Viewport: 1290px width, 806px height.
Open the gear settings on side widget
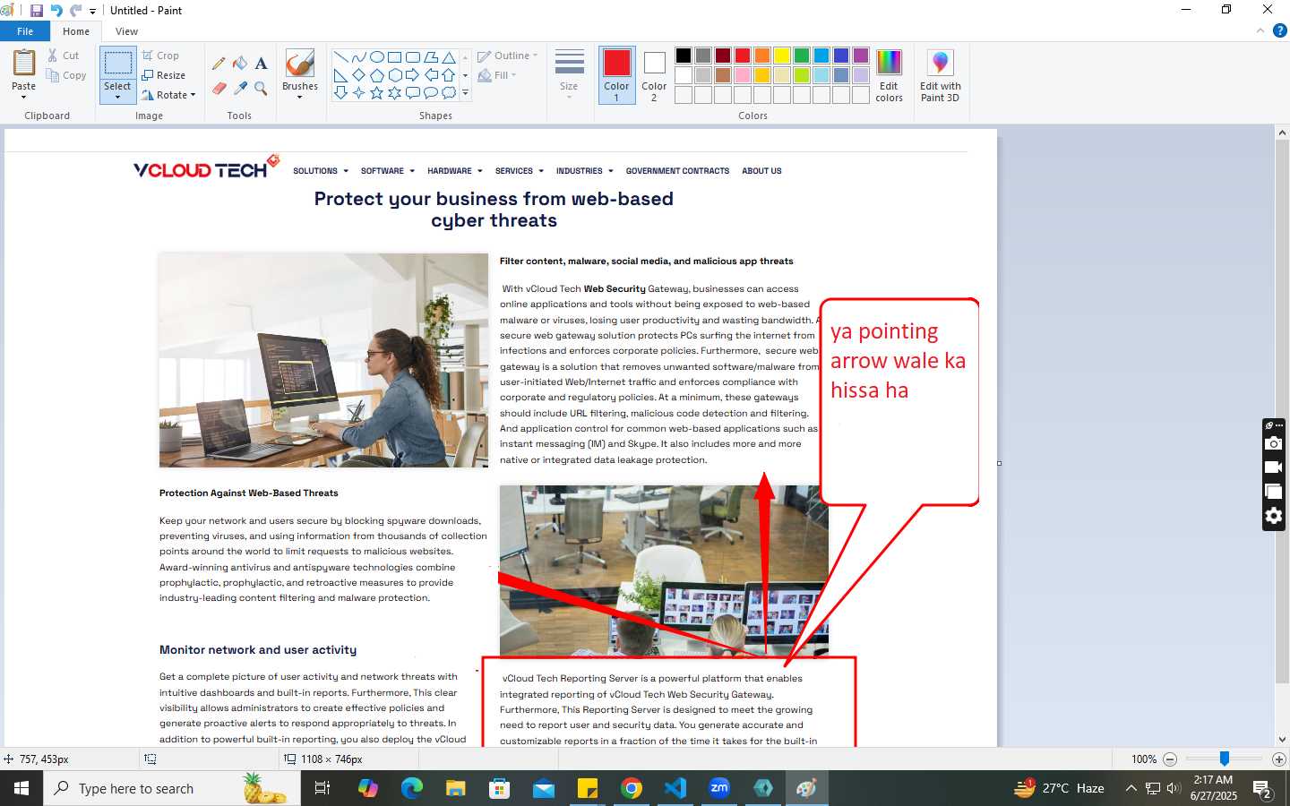(1273, 516)
